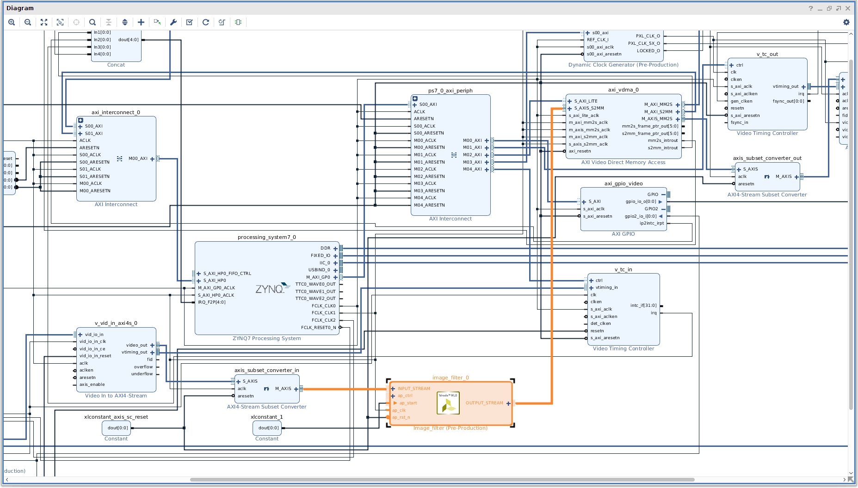Viewport: 858px width, 488px height.
Task: Expand the DDR interface on processing_system7_0
Action: tap(335, 249)
